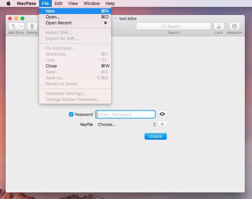This screenshot has width=252, height=199.
Task: Click the Search field in toolbar
Action: point(174,26)
